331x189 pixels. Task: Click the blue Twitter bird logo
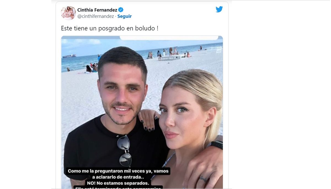pos(219,10)
